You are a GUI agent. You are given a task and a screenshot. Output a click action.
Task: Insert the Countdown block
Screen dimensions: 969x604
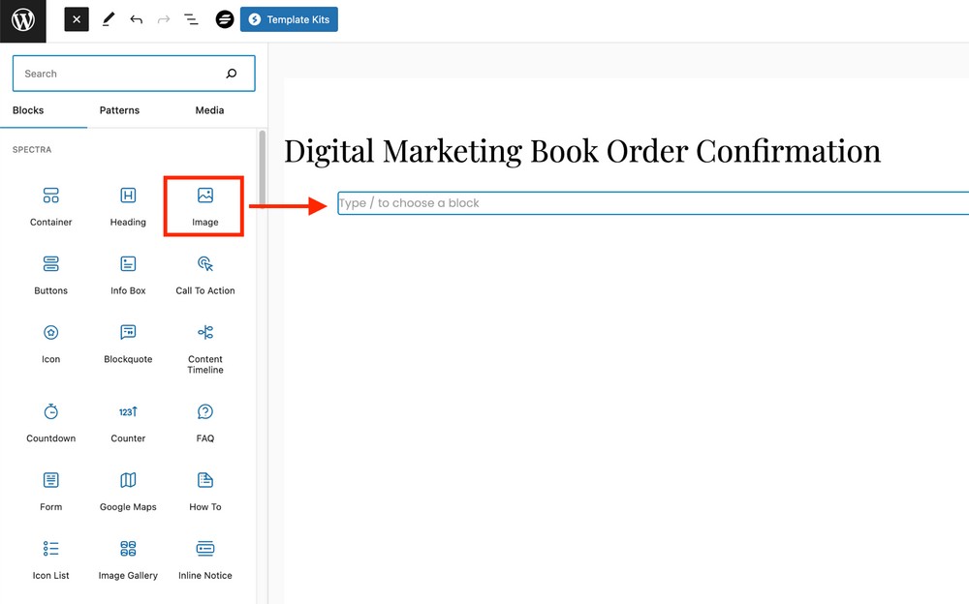(50, 421)
